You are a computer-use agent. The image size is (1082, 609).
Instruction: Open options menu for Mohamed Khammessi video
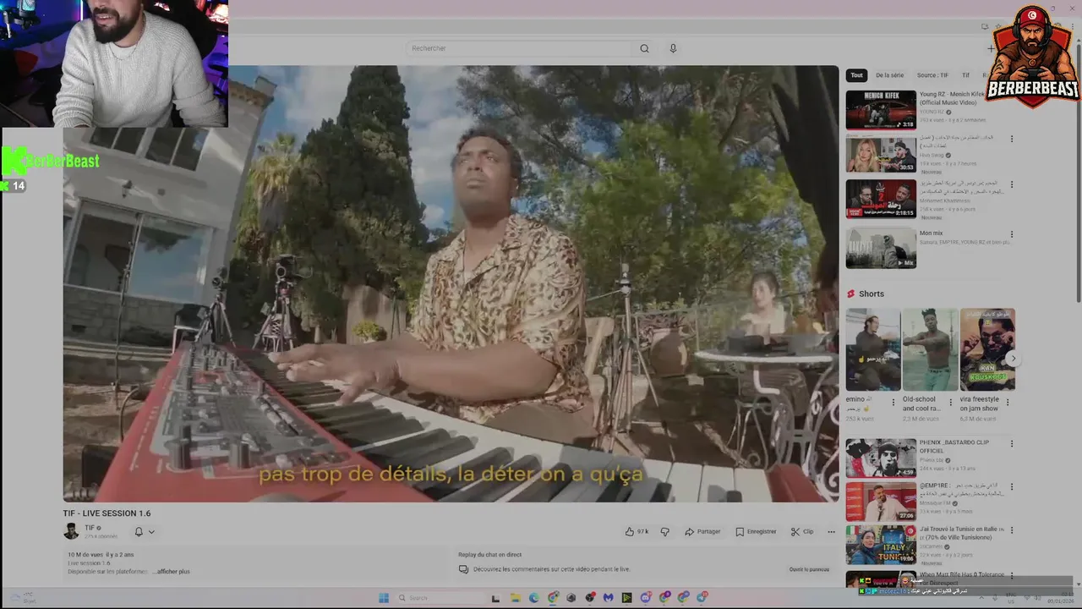coord(1012,184)
